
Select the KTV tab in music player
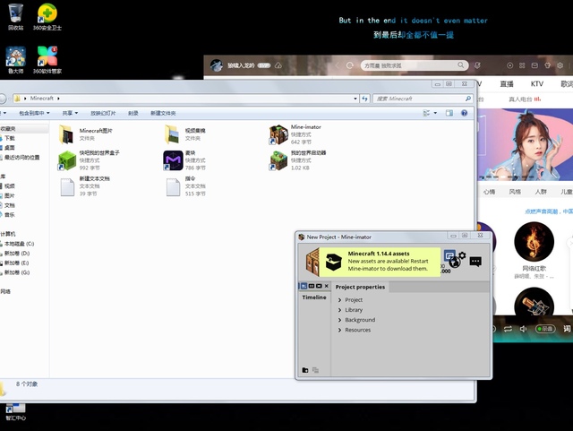pyautogui.click(x=536, y=83)
